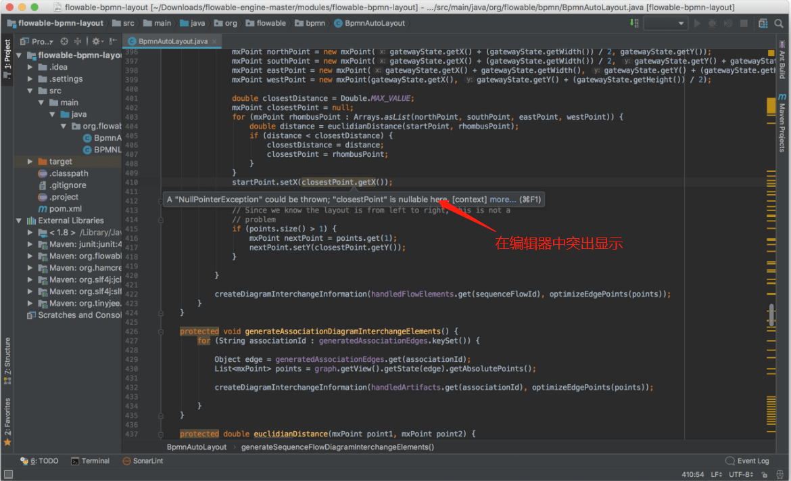Open the run configuration dropdown

[x=665, y=23]
